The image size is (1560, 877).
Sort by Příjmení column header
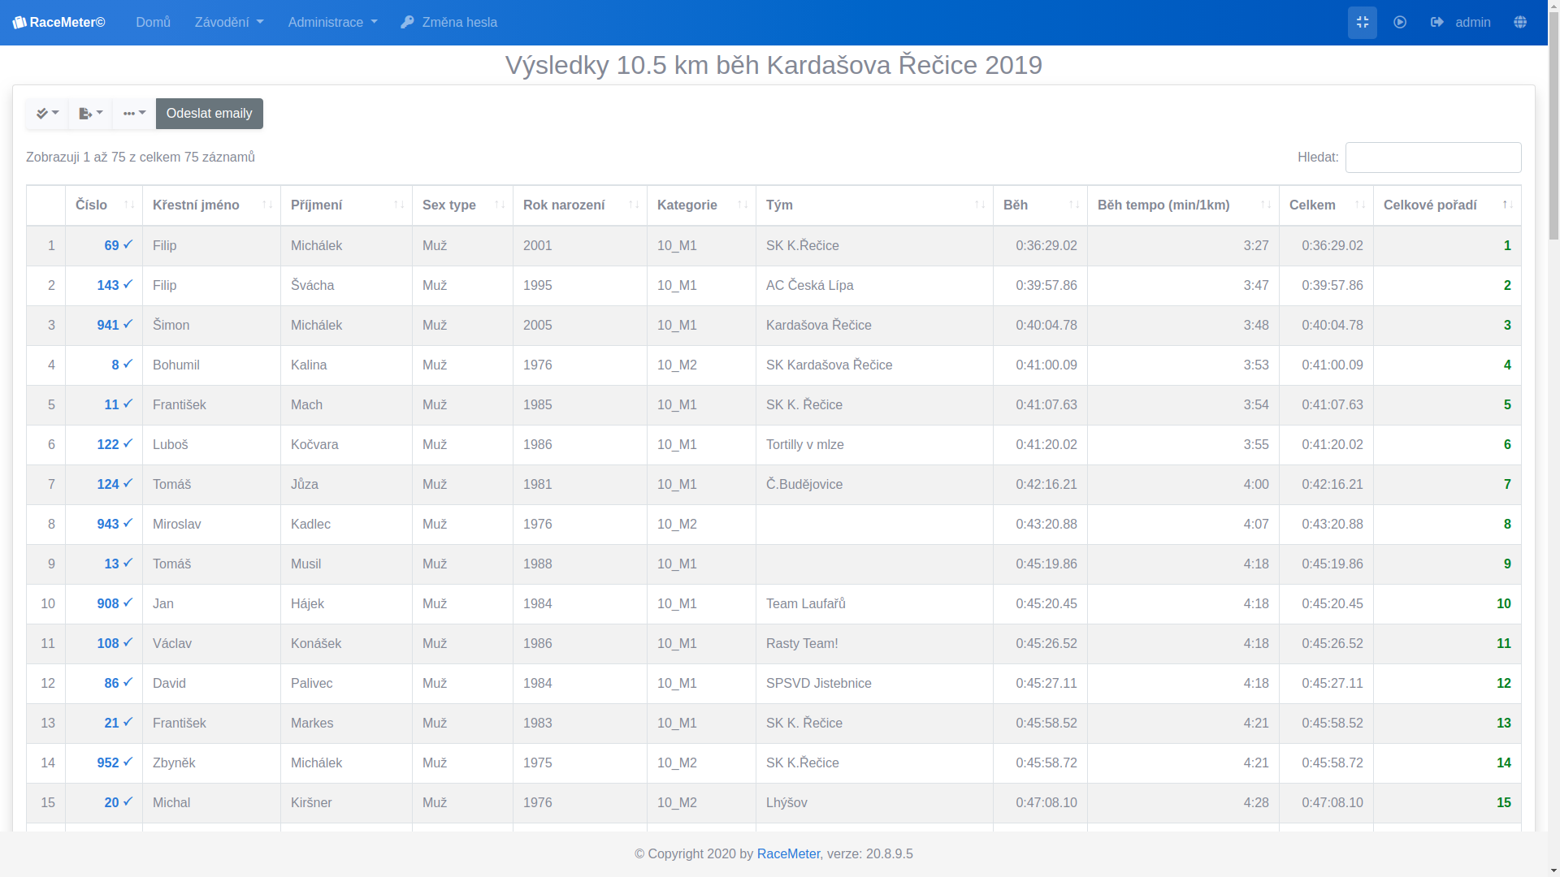[346, 205]
